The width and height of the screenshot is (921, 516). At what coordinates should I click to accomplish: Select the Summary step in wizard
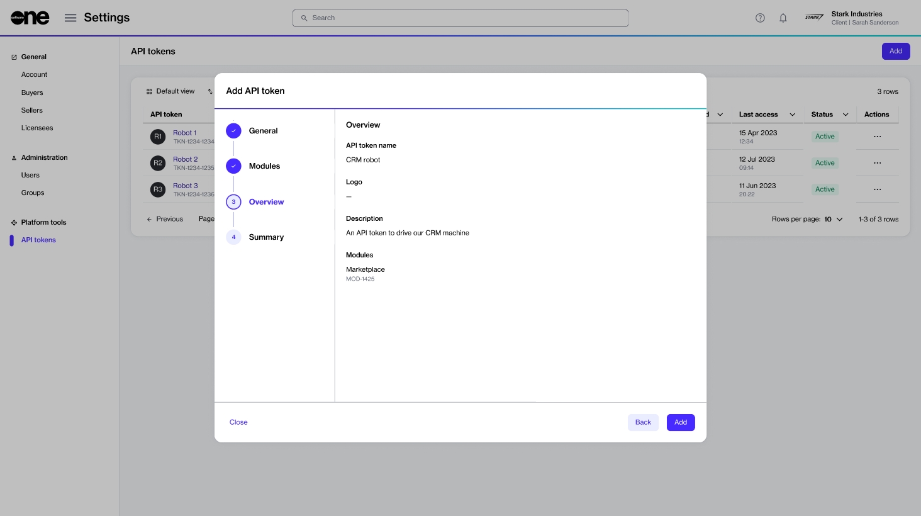point(265,237)
